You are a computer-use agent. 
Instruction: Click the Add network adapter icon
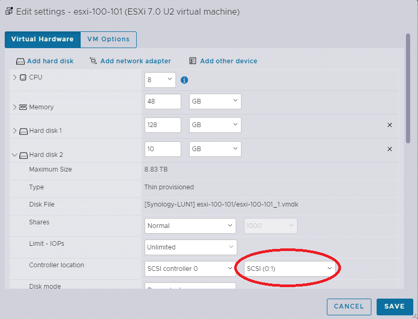click(93, 61)
